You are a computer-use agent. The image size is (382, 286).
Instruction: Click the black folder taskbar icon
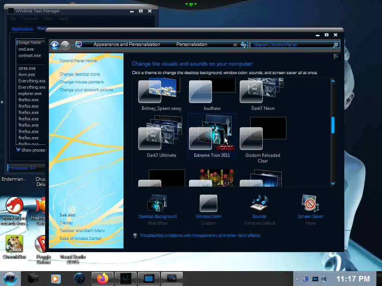(x=33, y=279)
